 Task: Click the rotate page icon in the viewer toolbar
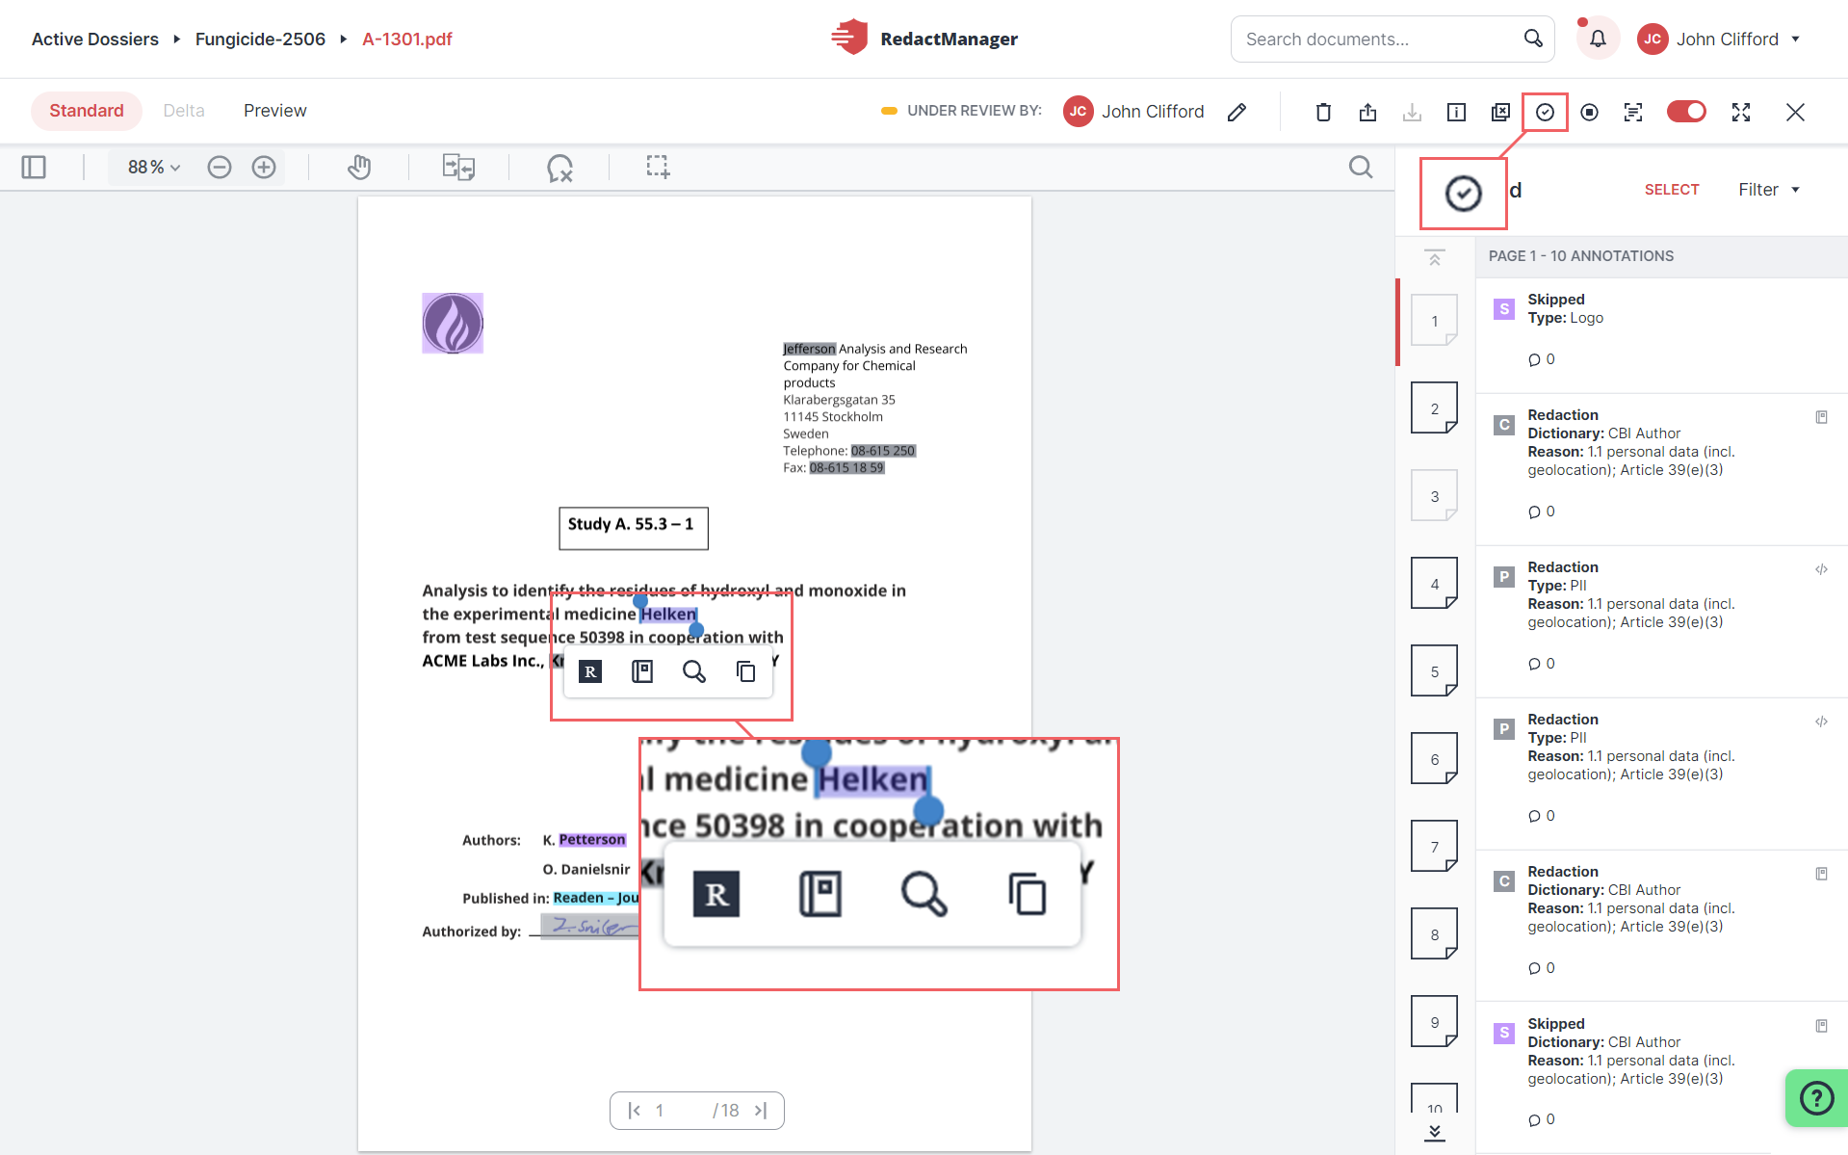(x=560, y=168)
